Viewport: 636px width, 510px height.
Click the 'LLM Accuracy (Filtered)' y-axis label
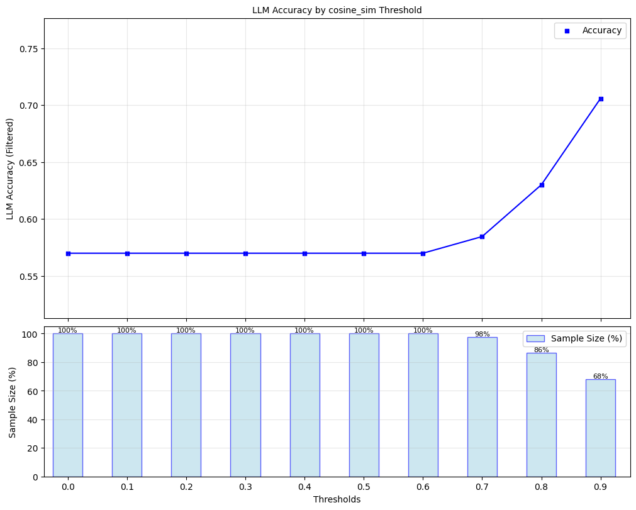click(10, 169)
